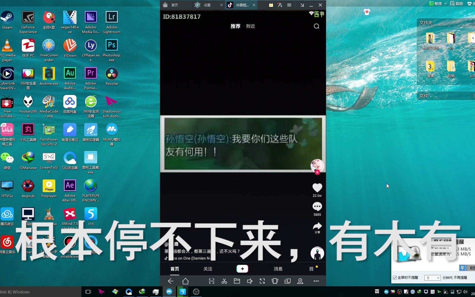Open the 微信 desktop icon
Viewport: 475px width, 297px height.
coord(7,160)
